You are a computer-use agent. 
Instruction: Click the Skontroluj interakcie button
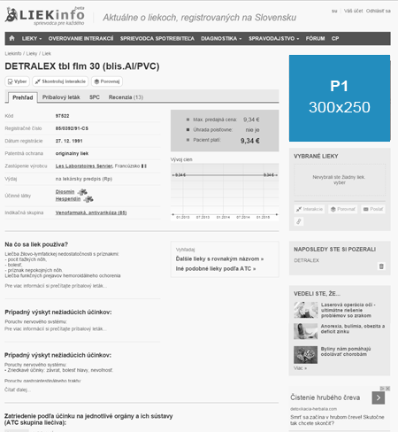coord(60,81)
